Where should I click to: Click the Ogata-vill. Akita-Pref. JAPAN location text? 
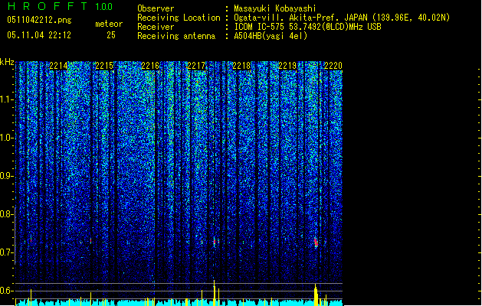[342, 18]
